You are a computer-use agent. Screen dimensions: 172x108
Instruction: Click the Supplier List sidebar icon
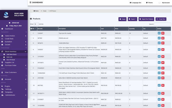click(x=2, y=62)
